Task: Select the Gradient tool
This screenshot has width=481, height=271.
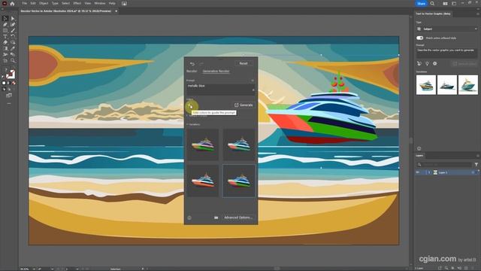Action: tap(5, 48)
